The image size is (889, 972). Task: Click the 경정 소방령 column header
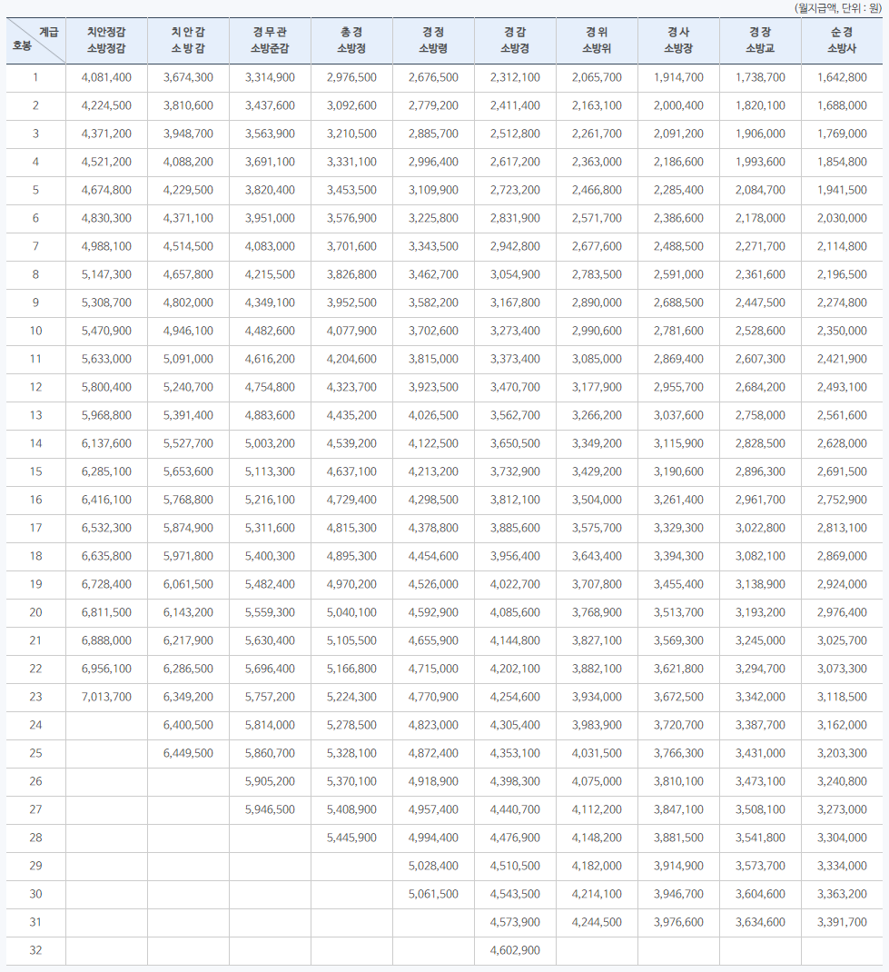point(434,40)
